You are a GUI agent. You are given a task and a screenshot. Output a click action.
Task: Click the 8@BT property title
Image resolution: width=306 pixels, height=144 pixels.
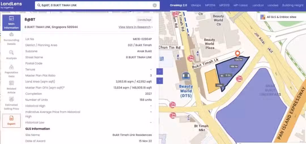point(30,20)
